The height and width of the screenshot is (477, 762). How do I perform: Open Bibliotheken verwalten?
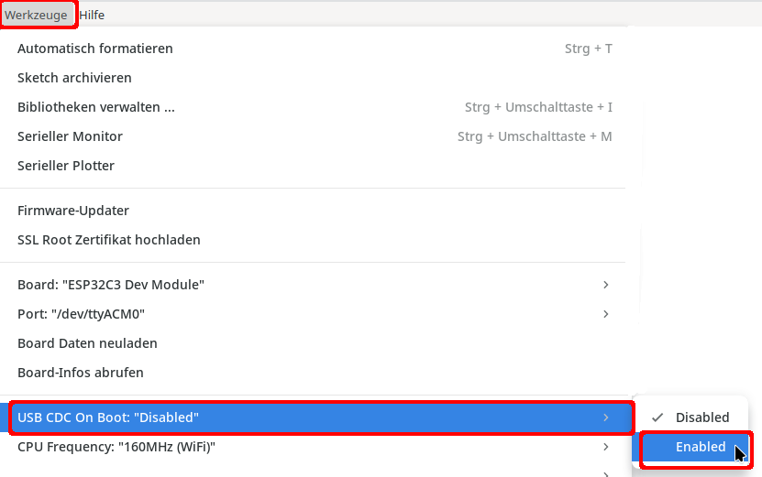click(95, 107)
